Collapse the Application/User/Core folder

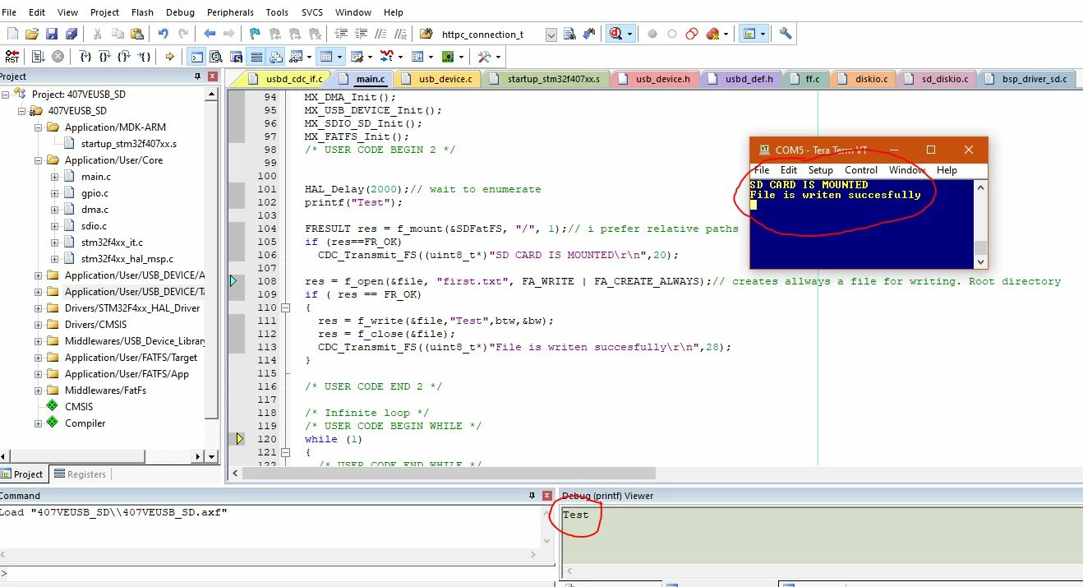(x=38, y=160)
